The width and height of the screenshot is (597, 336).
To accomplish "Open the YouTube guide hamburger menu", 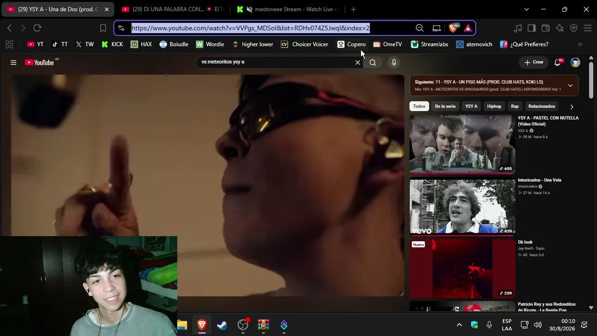I will coord(14,63).
